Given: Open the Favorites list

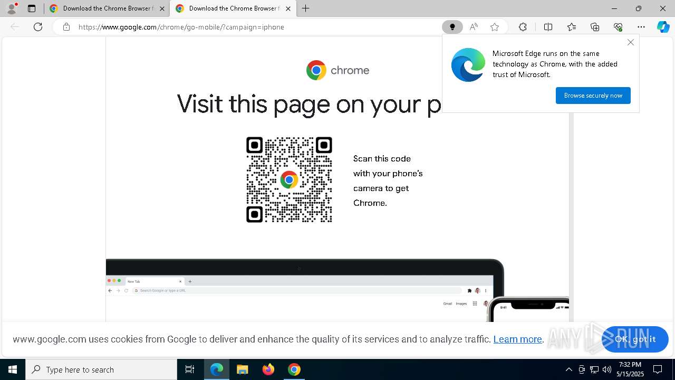Looking at the screenshot, I should [x=572, y=27].
